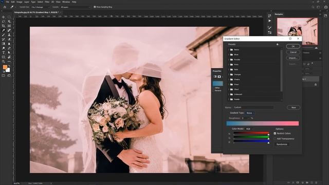The height and width of the screenshot is (185, 329).
Task: Expand the Reds preset folder
Action: [x=228, y=69]
